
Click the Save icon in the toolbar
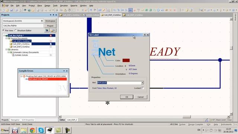click(x=11, y=10)
